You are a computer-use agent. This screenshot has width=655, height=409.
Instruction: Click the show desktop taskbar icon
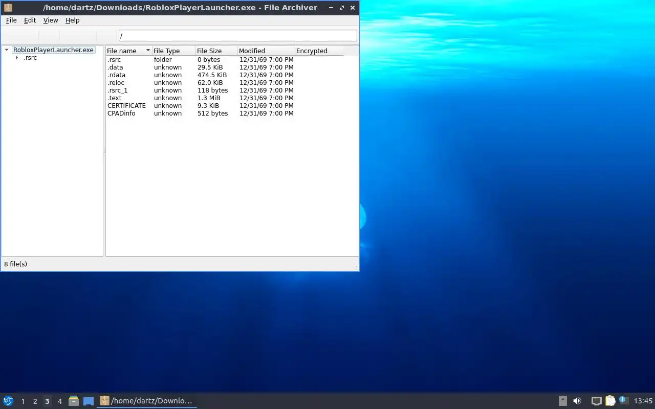click(x=89, y=401)
